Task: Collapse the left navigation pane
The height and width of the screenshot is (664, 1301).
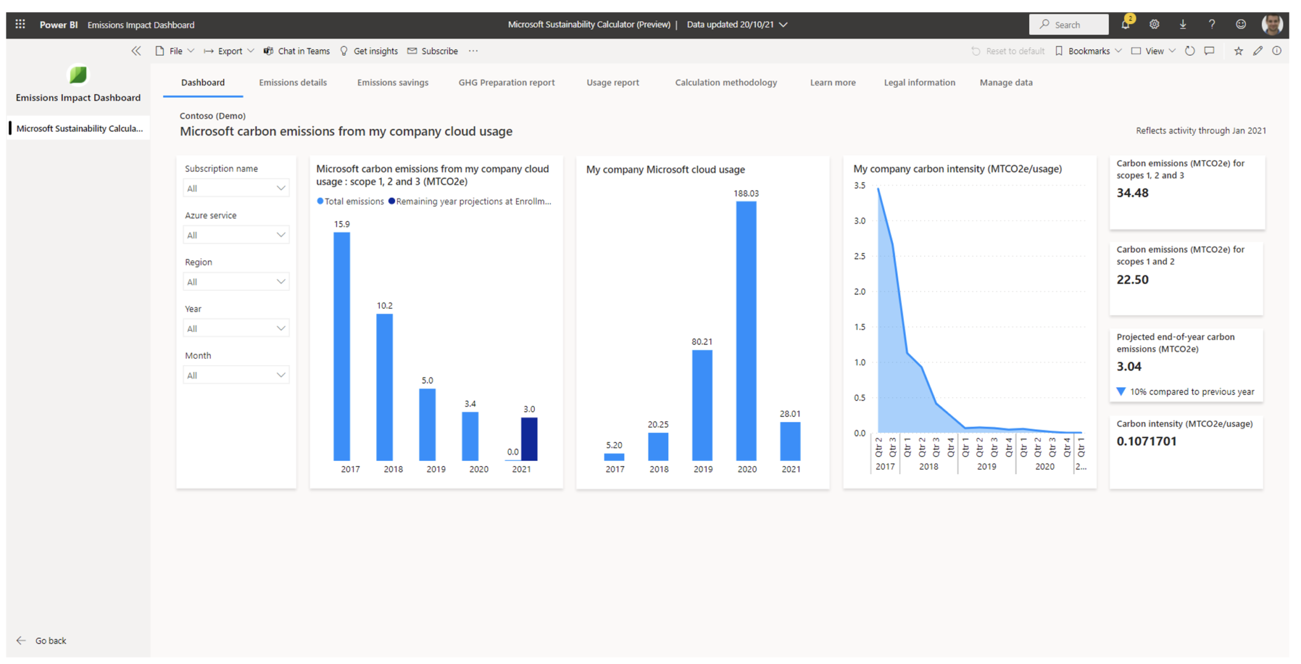Action: (x=136, y=51)
